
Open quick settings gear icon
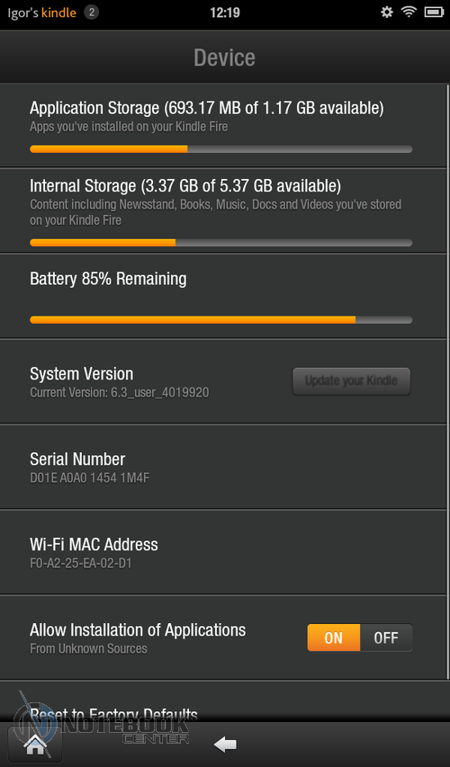coord(387,13)
